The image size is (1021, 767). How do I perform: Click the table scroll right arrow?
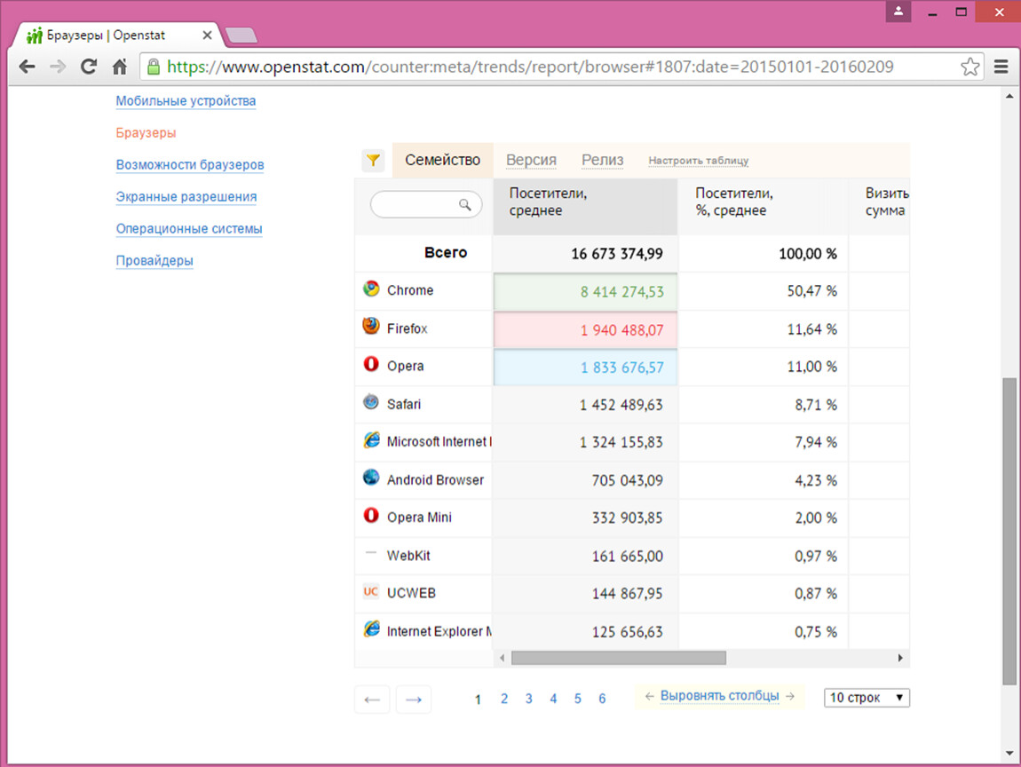click(x=900, y=659)
